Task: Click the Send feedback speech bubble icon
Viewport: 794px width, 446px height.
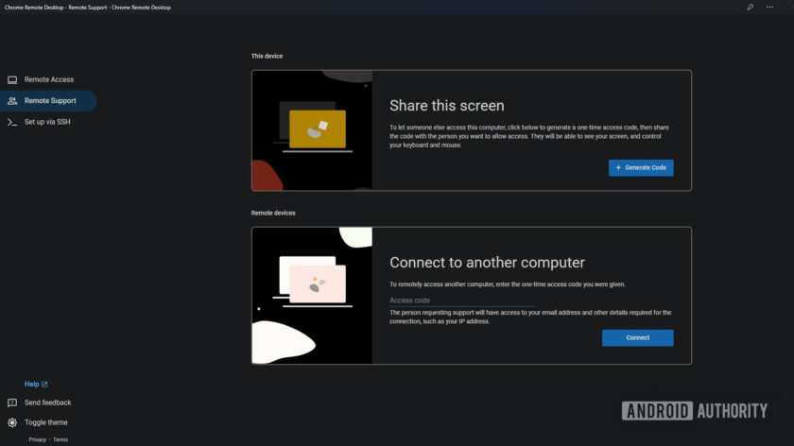Action: coord(12,403)
